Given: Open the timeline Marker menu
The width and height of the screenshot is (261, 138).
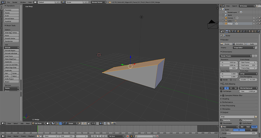Looking at the screenshot, I should (16, 136).
